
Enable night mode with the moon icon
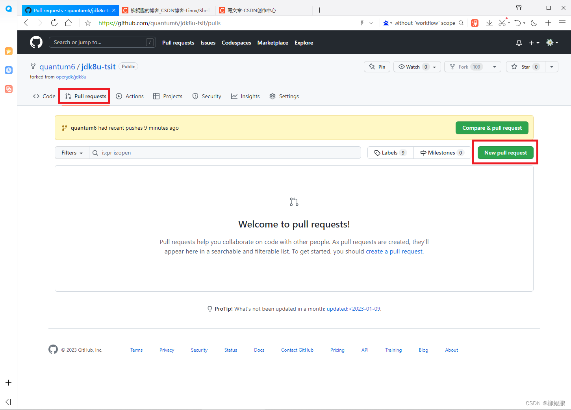pyautogui.click(x=534, y=23)
